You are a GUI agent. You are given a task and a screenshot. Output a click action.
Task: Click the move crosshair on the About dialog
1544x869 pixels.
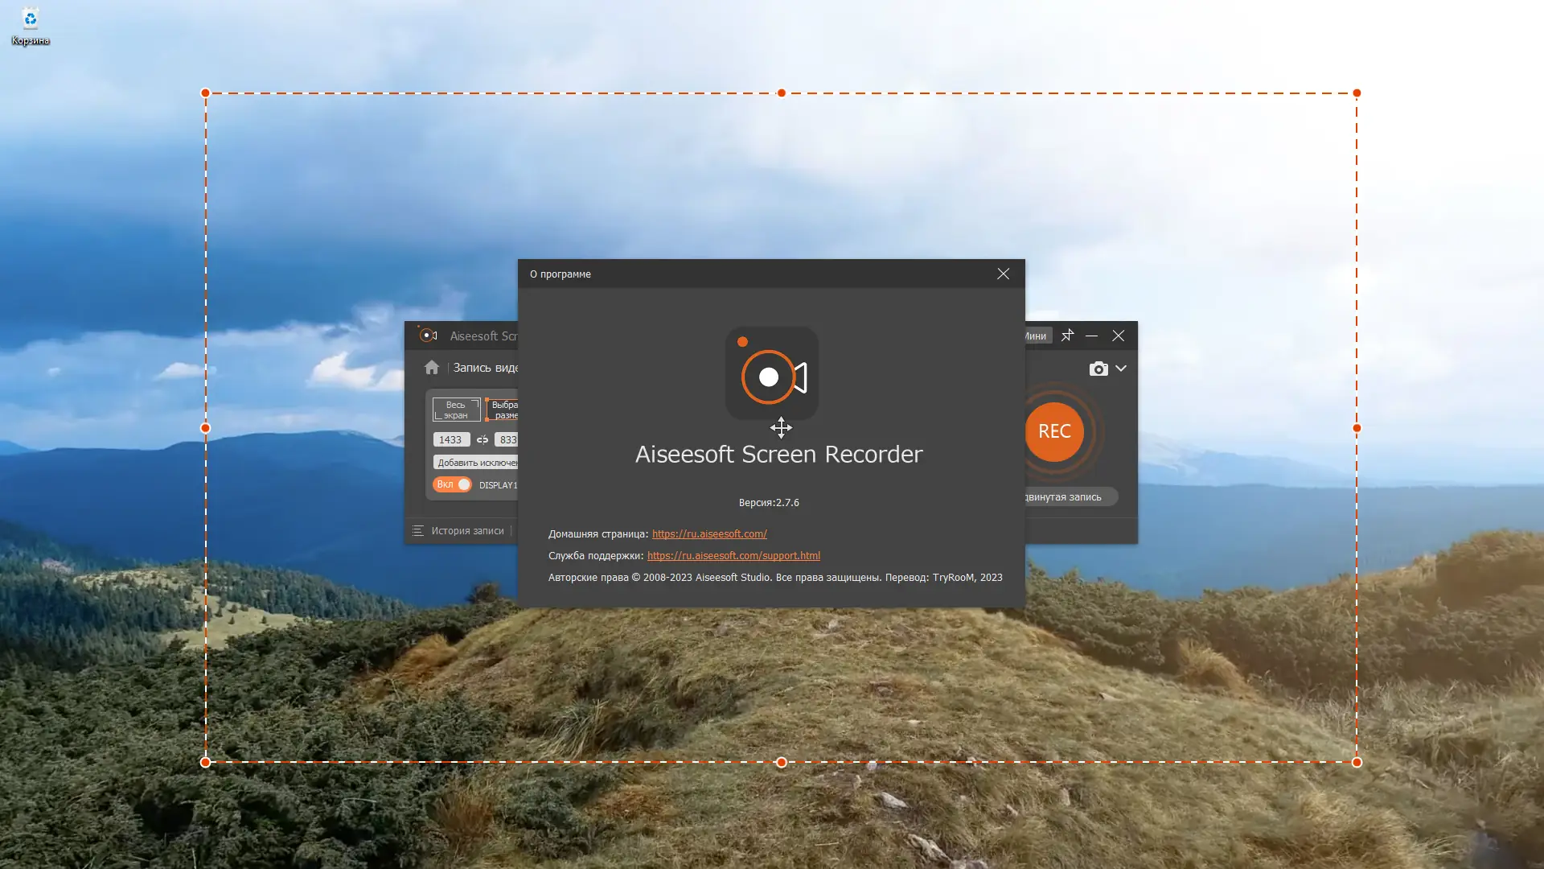tap(781, 428)
